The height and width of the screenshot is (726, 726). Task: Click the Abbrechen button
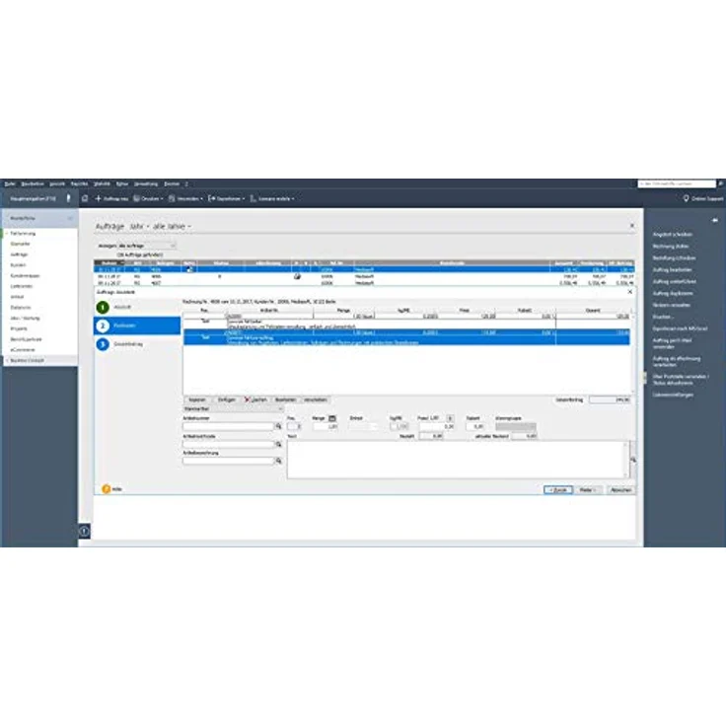click(x=619, y=489)
